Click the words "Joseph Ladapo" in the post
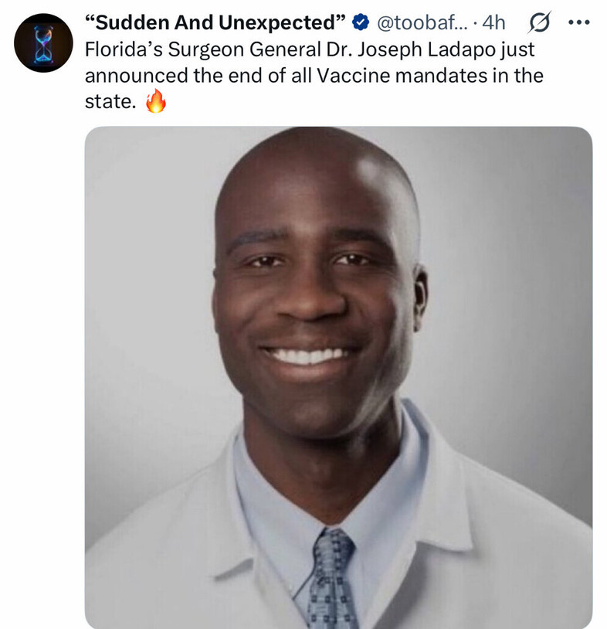The width and height of the screenshot is (607, 629). click(x=426, y=49)
